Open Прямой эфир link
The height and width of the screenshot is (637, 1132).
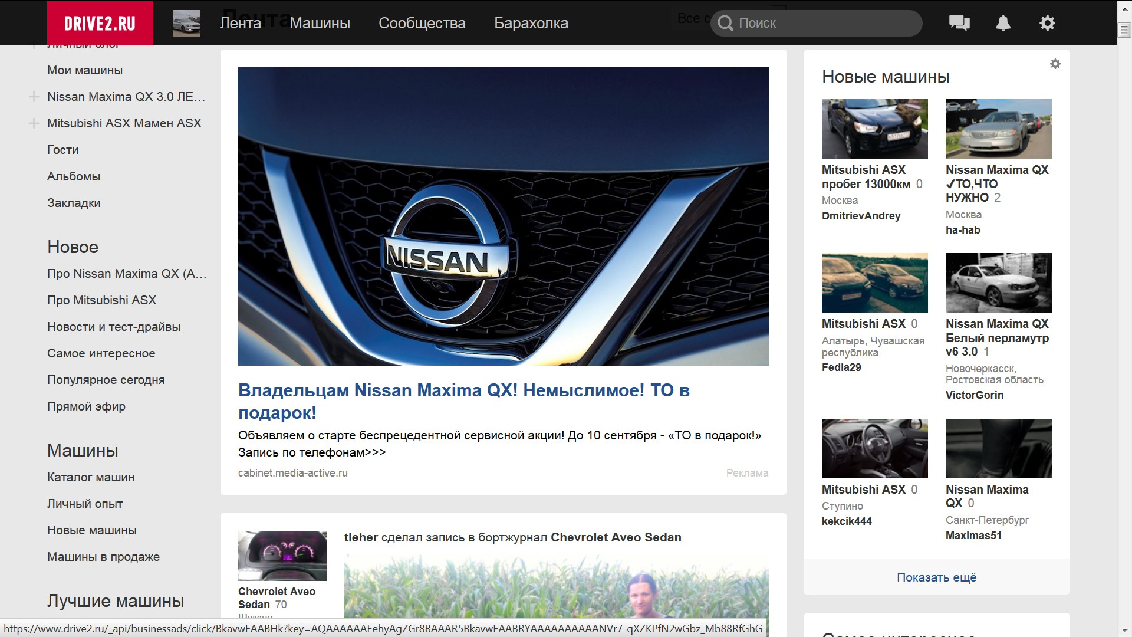[86, 406]
